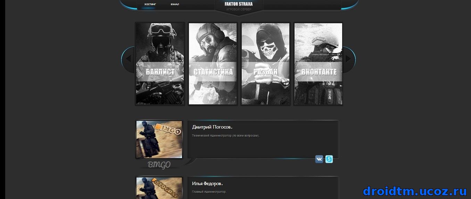Click the FAKTOR STRAXA site logo
This screenshot has height=199, width=471.
[x=239, y=4]
